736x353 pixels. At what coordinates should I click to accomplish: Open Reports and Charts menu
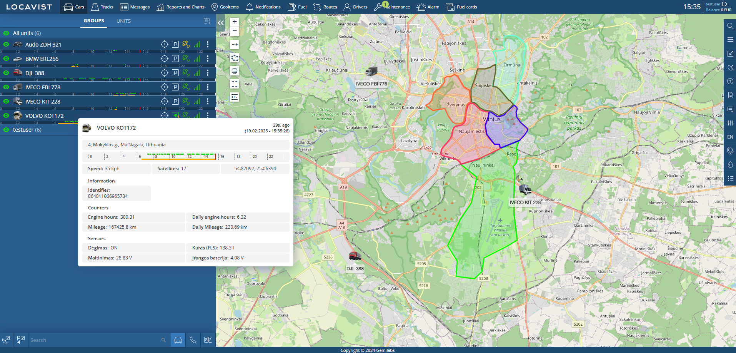click(x=181, y=7)
